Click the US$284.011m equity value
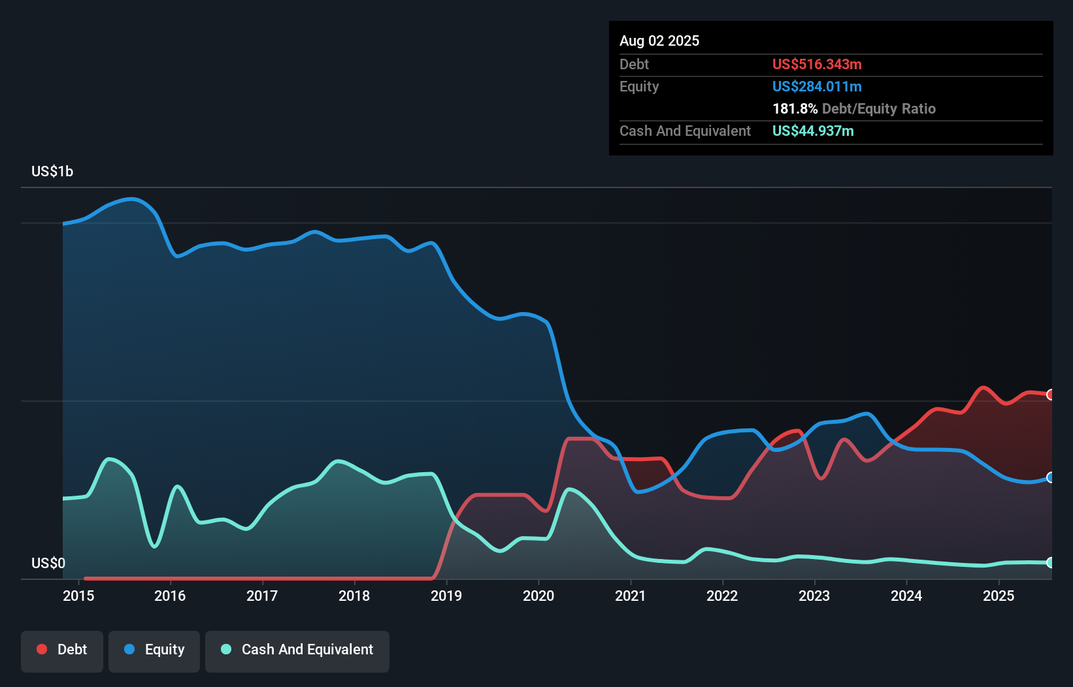The height and width of the screenshot is (687, 1073). click(x=817, y=86)
